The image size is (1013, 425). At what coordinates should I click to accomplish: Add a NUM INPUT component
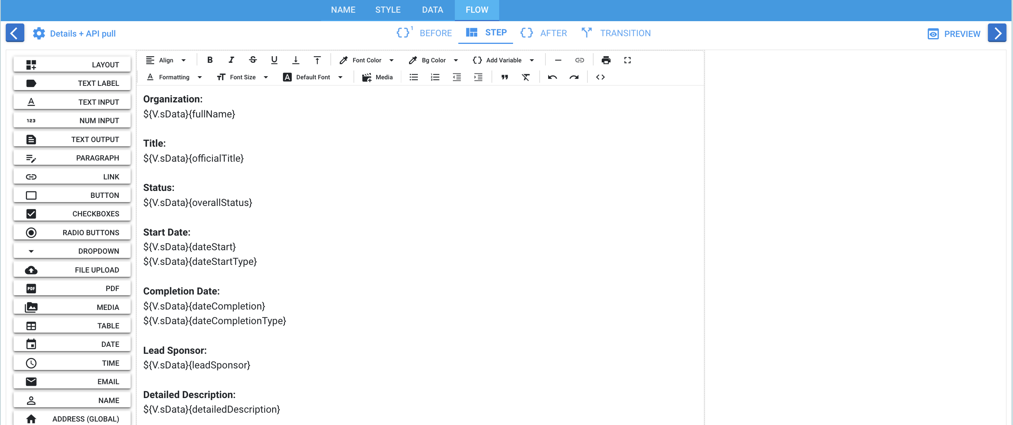coord(72,120)
